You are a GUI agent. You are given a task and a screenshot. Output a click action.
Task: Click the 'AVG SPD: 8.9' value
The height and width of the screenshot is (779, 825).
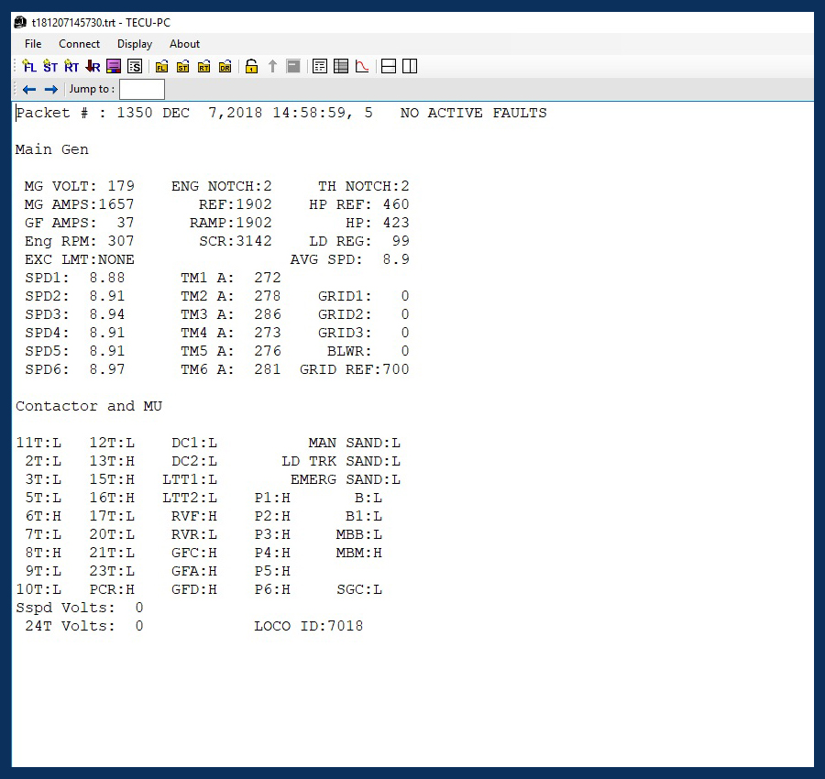click(x=350, y=260)
